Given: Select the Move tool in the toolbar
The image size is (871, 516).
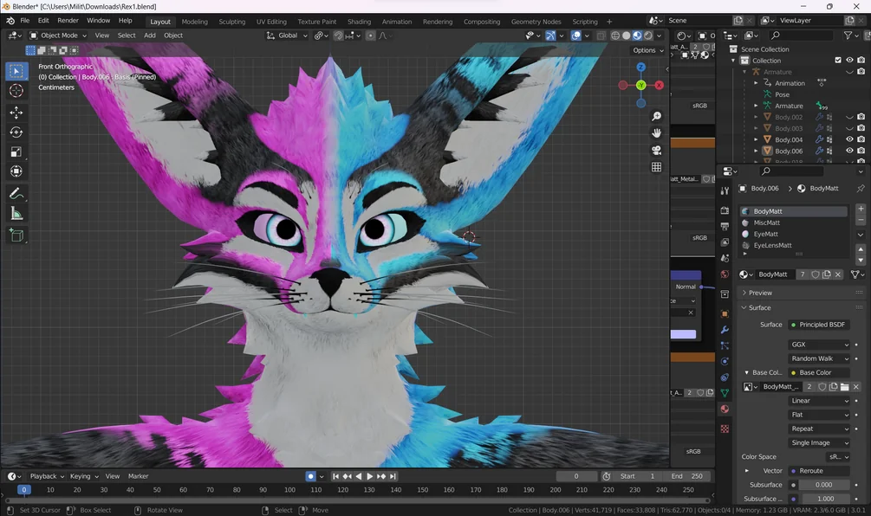Looking at the screenshot, I should click(x=16, y=113).
